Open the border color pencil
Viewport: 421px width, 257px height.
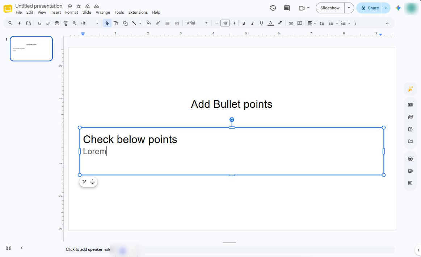(x=158, y=24)
